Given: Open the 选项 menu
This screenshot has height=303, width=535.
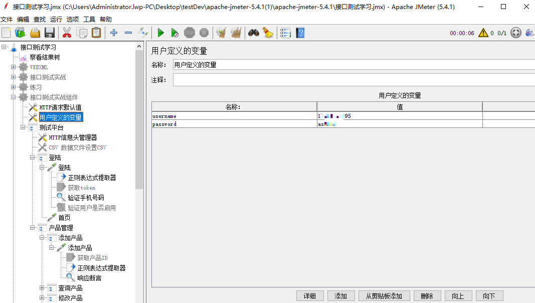Looking at the screenshot, I should (72, 20).
